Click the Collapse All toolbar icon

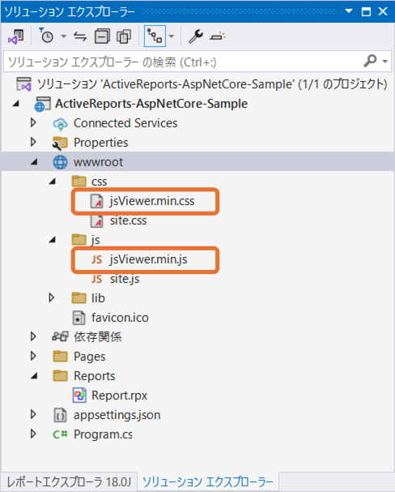pyautogui.click(x=102, y=36)
